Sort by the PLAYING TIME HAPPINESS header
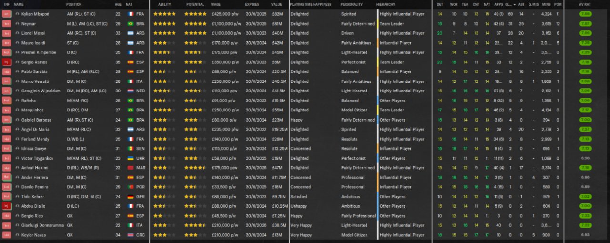This screenshot has width=610, height=243. click(312, 4)
